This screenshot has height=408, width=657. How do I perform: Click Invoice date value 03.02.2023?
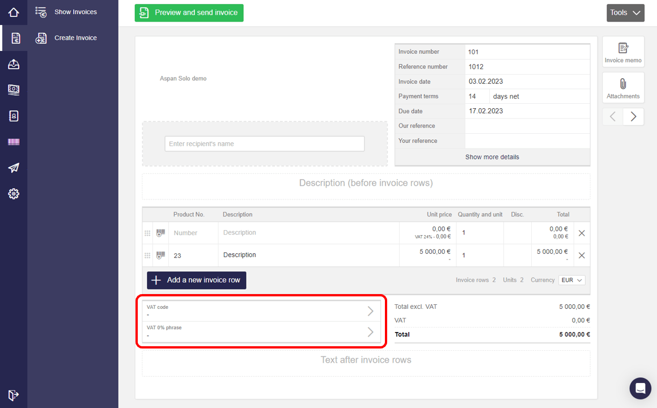(x=527, y=81)
